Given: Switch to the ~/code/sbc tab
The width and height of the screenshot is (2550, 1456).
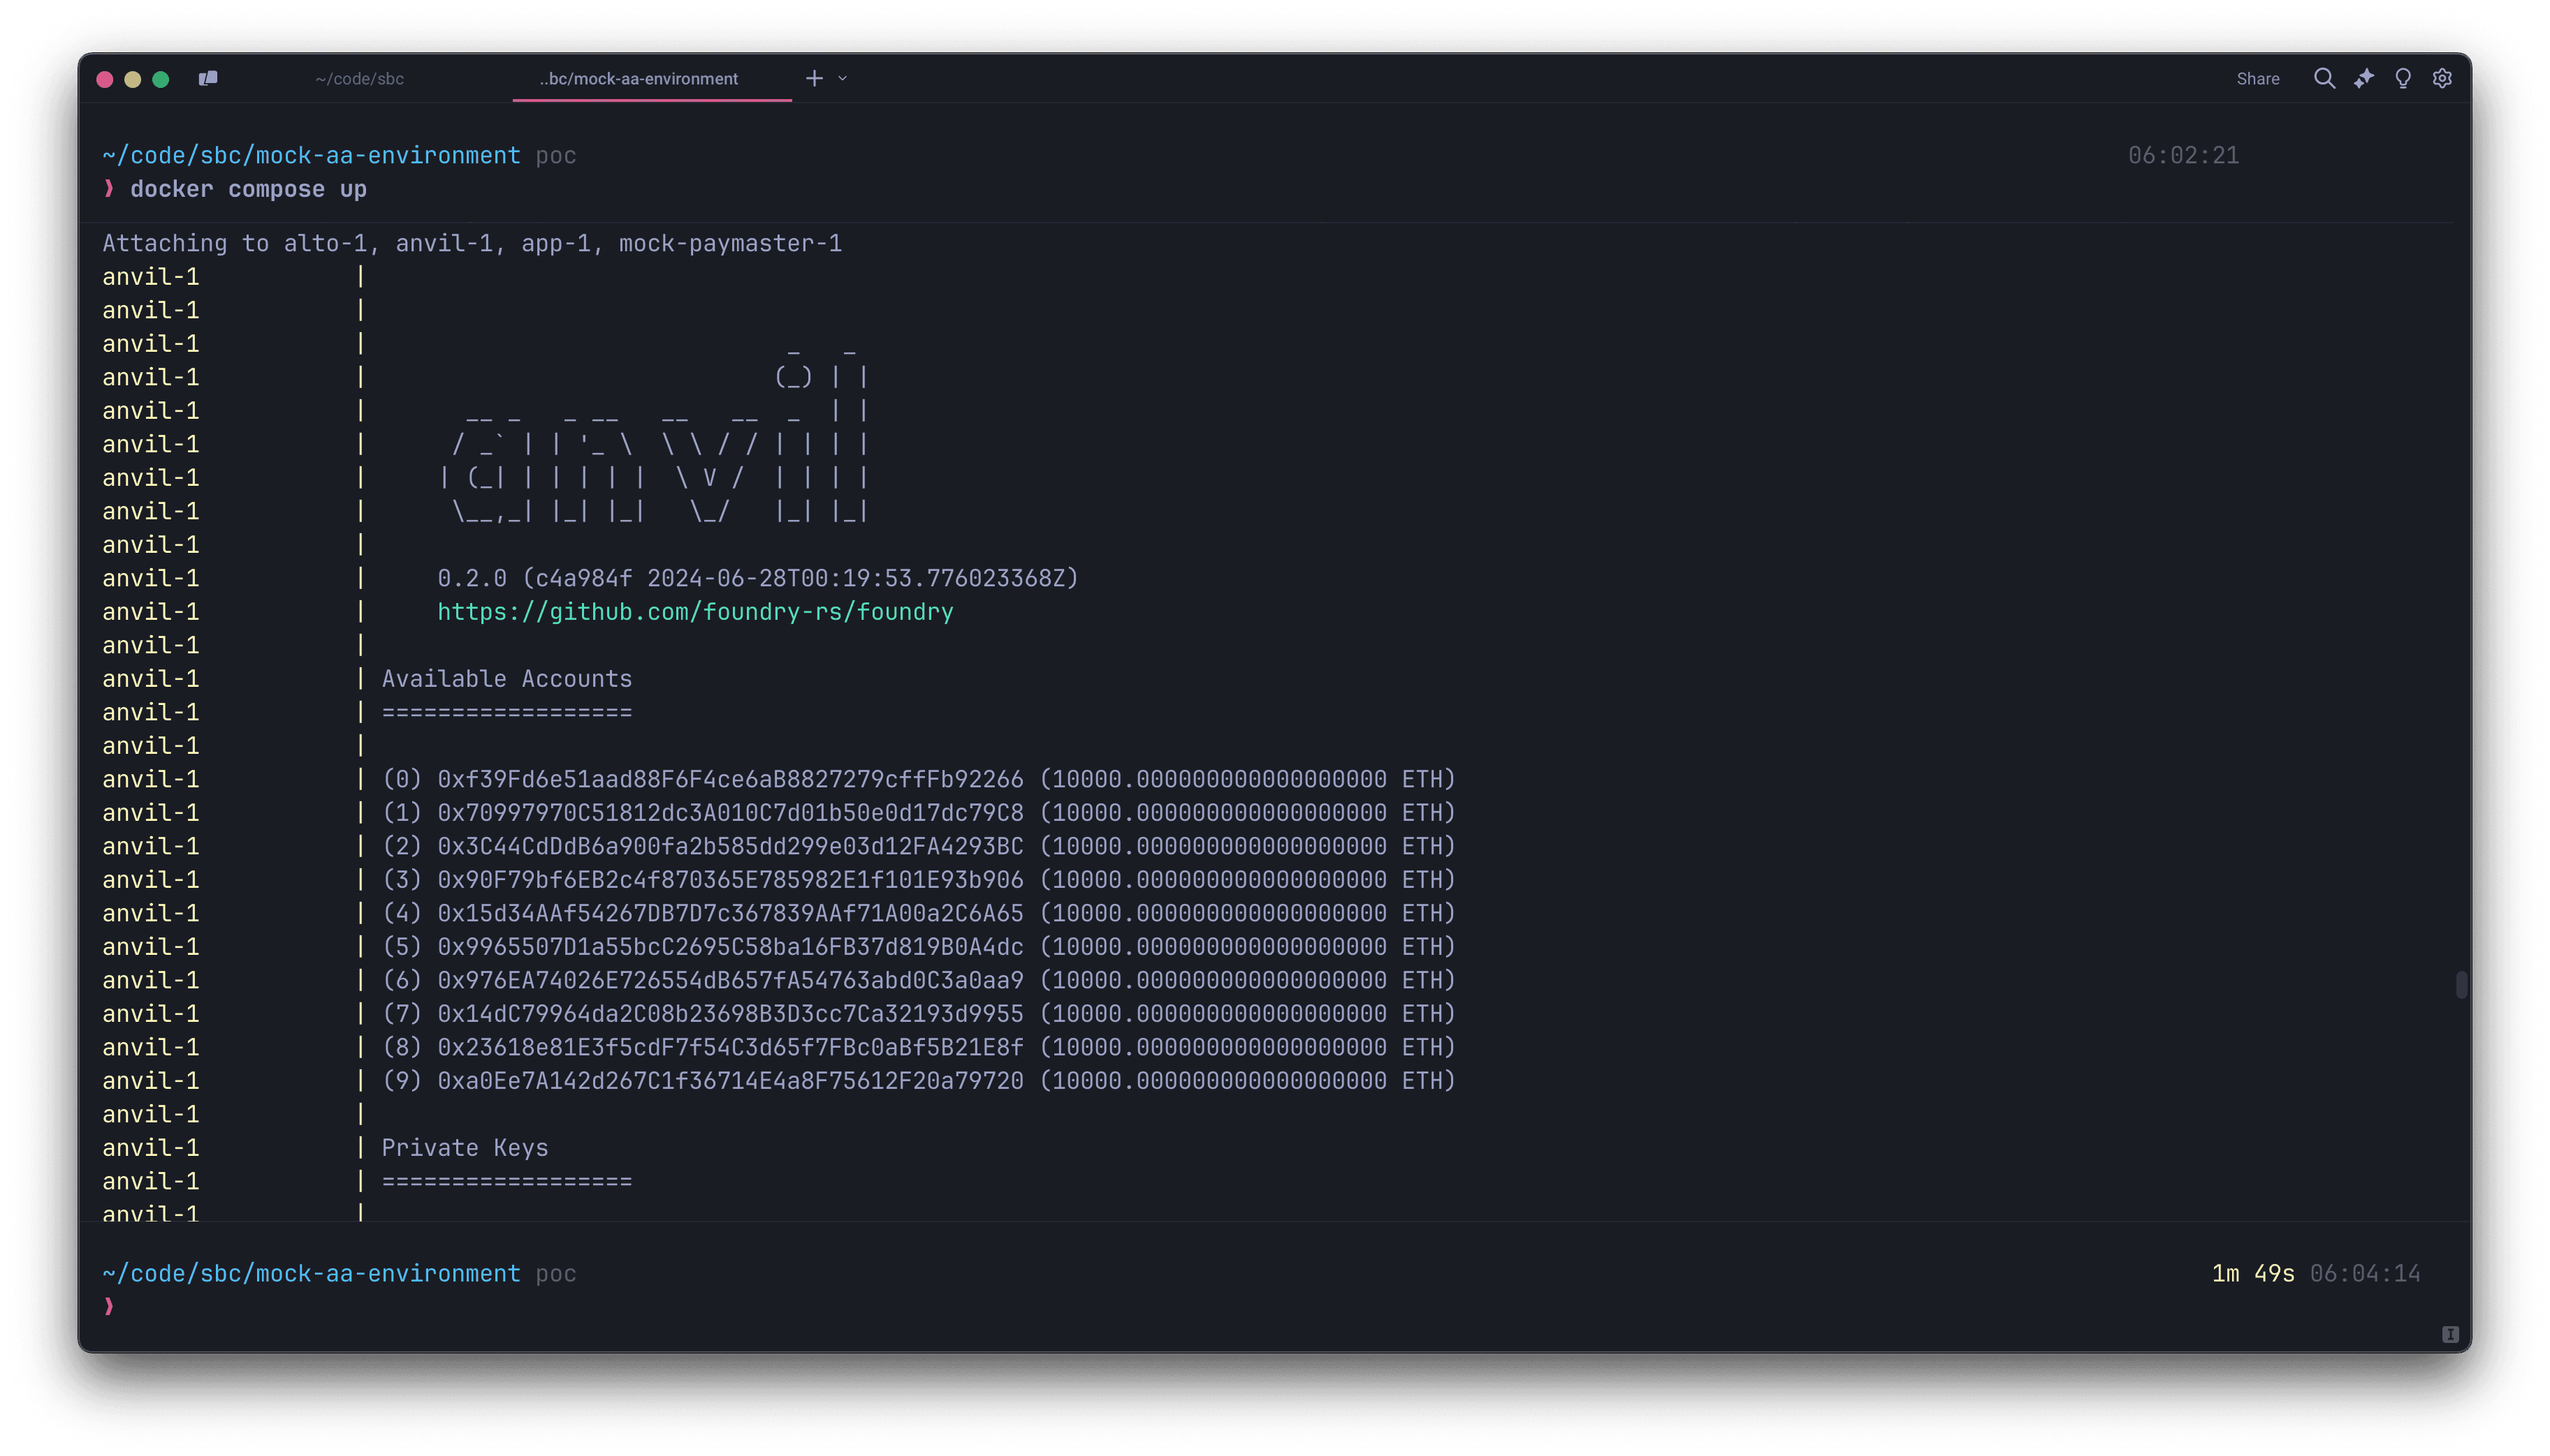Looking at the screenshot, I should click(x=359, y=79).
